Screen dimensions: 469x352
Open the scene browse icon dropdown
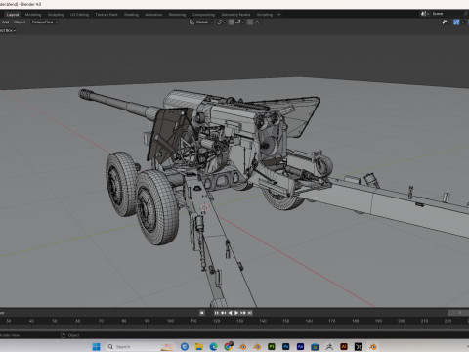(x=425, y=14)
